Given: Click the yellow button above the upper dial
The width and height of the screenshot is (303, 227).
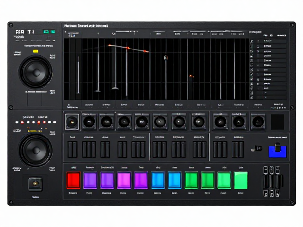Looking at the screenshot, I should (x=36, y=51).
